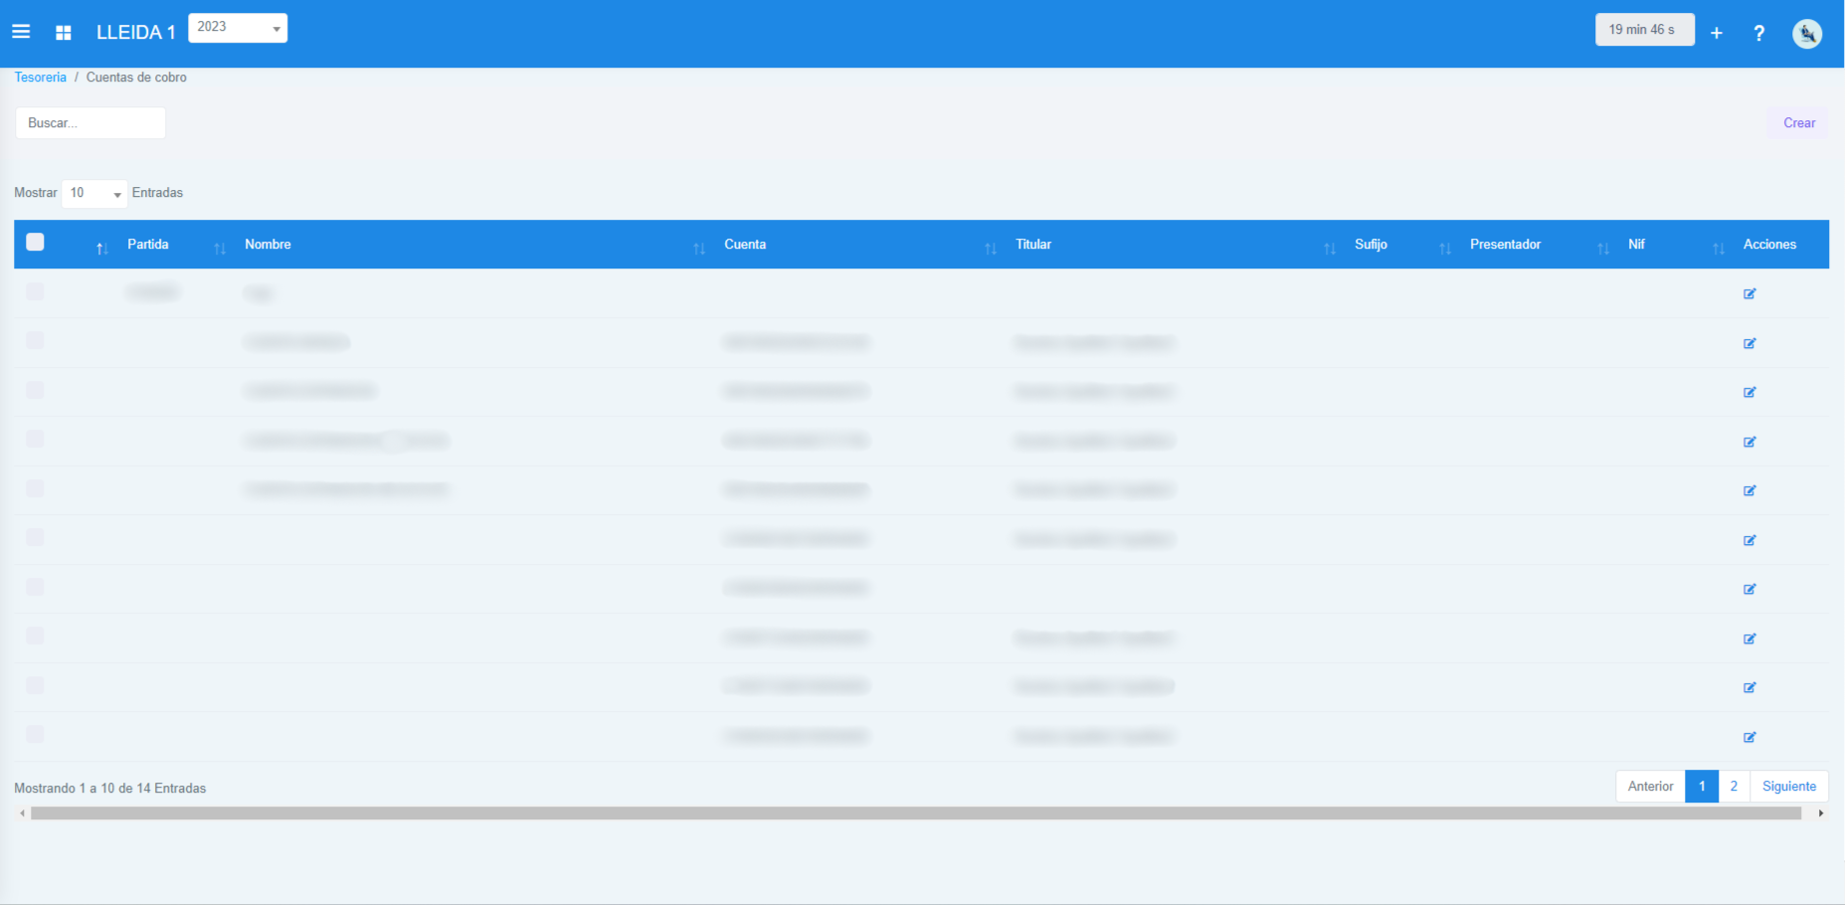This screenshot has height=905, width=1845.
Task: Click the Tesorería breadcrumb link
Action: [x=40, y=78]
